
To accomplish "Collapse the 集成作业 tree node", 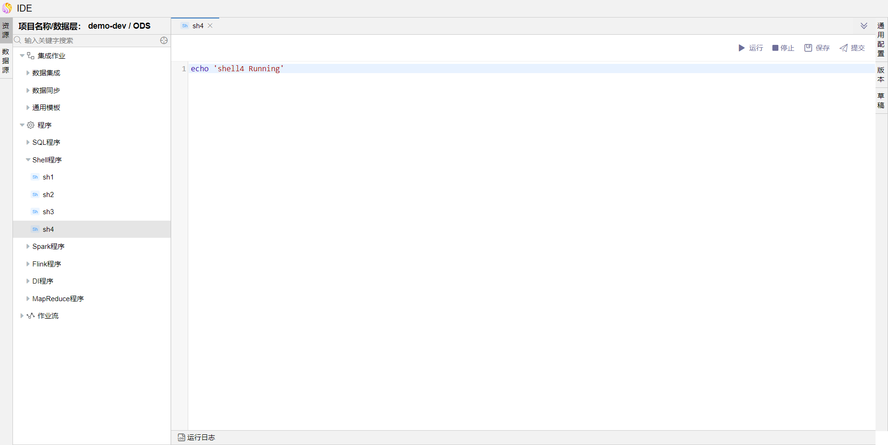I will [x=22, y=56].
